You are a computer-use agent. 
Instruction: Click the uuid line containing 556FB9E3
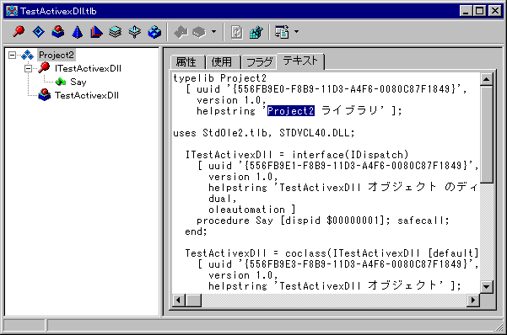(338, 264)
